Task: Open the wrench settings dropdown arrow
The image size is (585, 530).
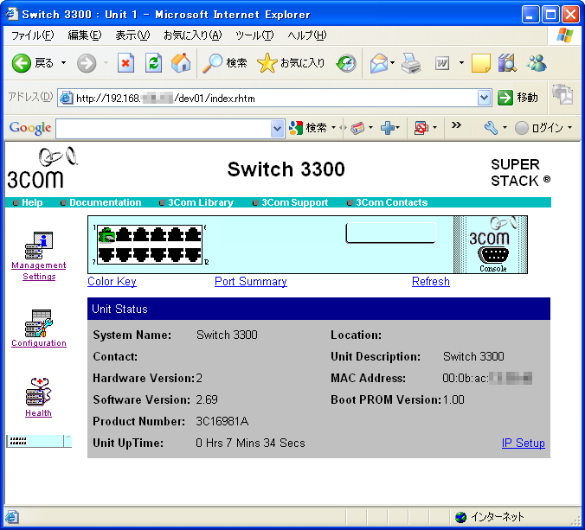Action: click(505, 127)
